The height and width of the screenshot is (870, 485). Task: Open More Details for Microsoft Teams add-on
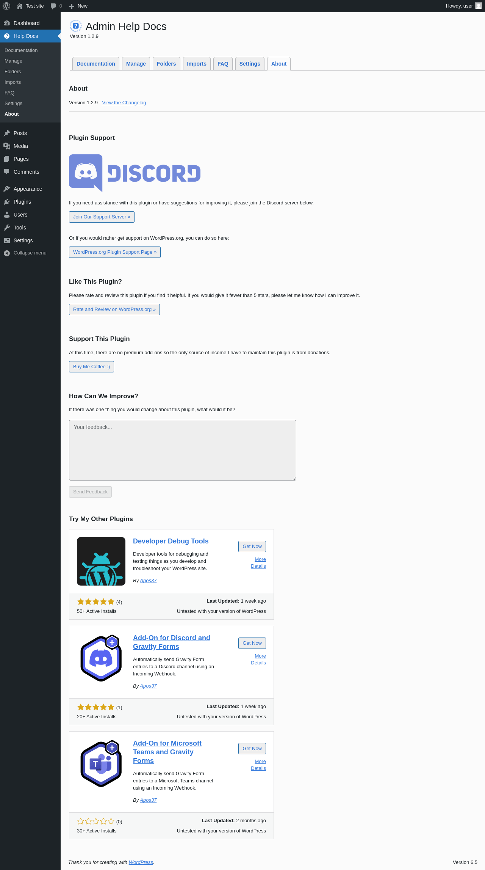[x=258, y=765]
